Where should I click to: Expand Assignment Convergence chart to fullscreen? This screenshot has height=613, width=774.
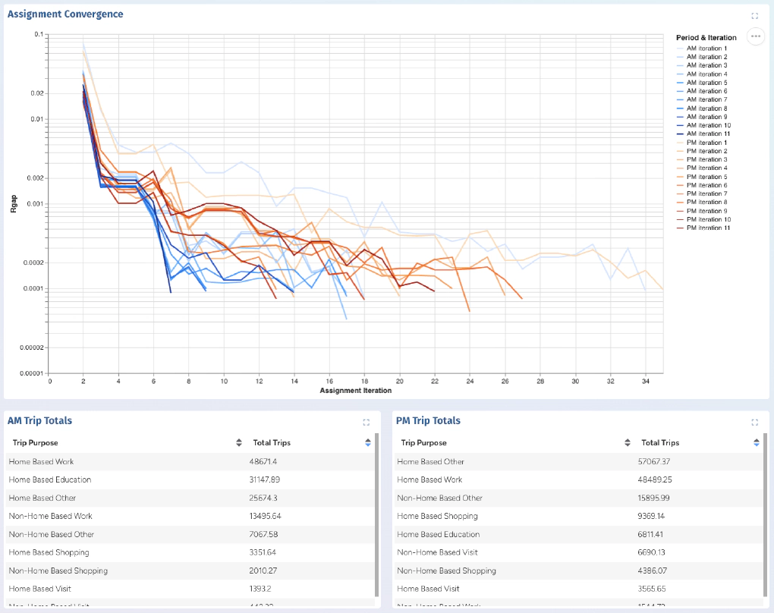click(754, 16)
